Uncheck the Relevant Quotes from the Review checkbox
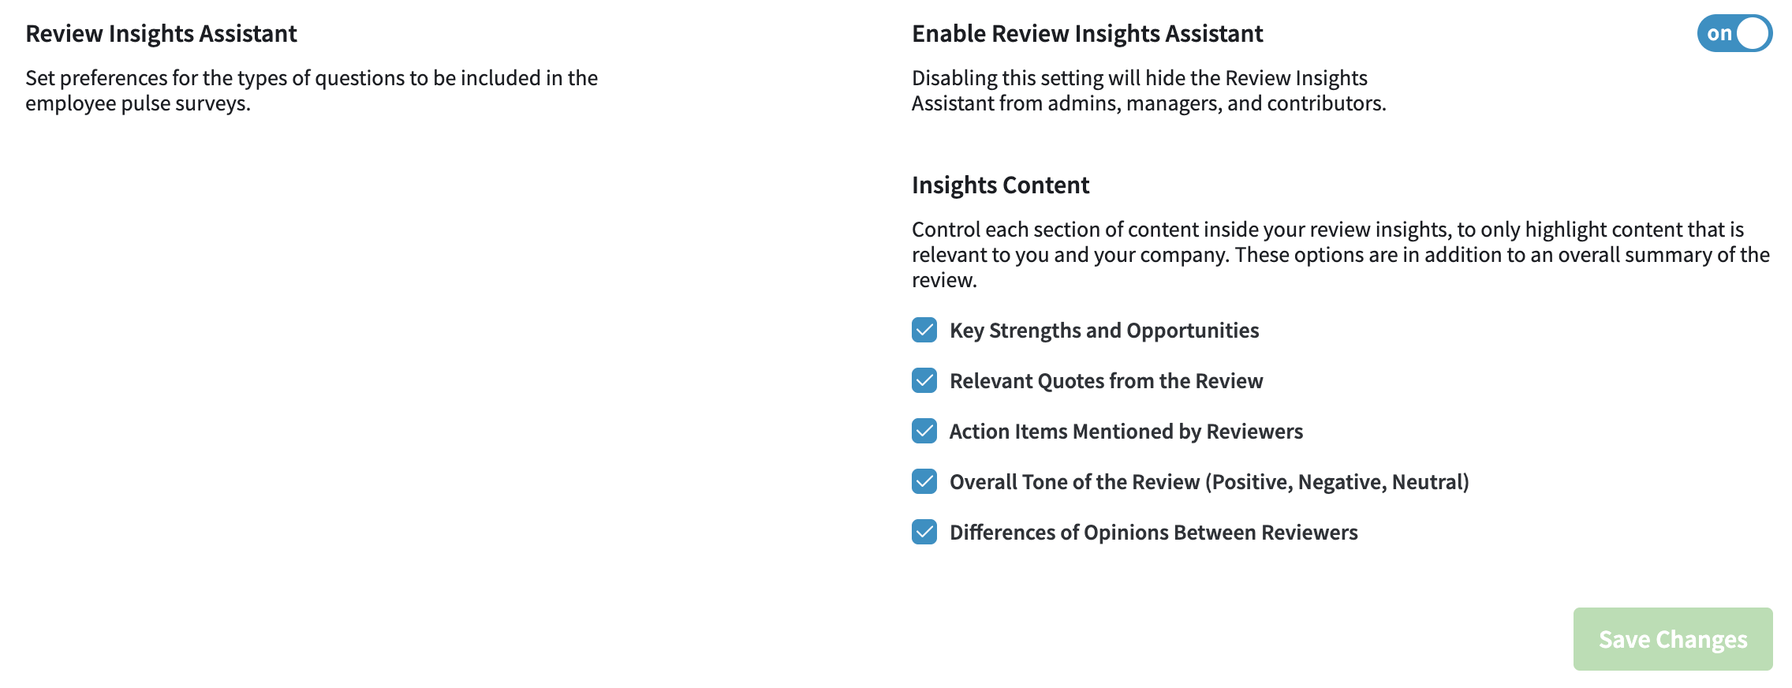The height and width of the screenshot is (688, 1792). (924, 380)
